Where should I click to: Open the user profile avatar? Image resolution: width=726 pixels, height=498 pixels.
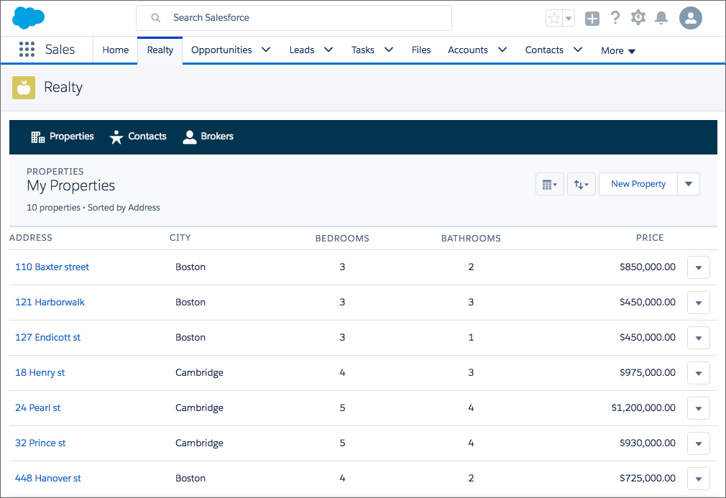[690, 18]
